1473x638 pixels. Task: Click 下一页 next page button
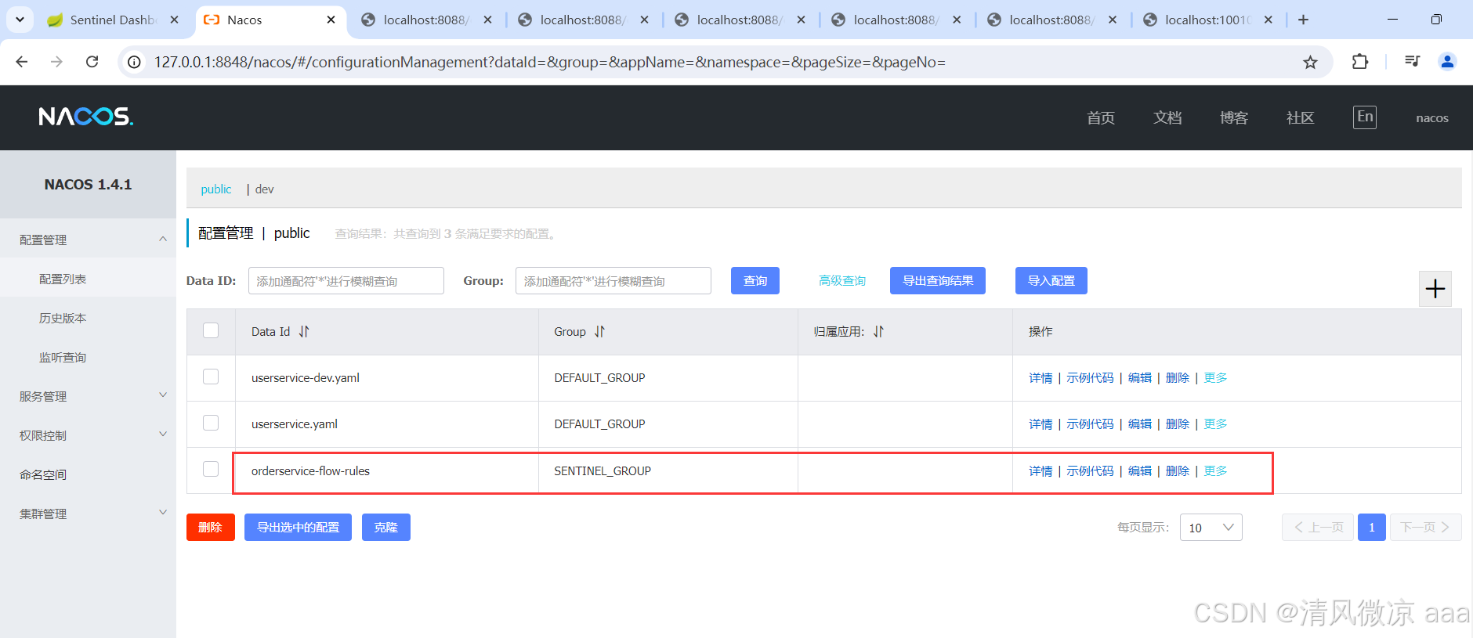pos(1425,528)
